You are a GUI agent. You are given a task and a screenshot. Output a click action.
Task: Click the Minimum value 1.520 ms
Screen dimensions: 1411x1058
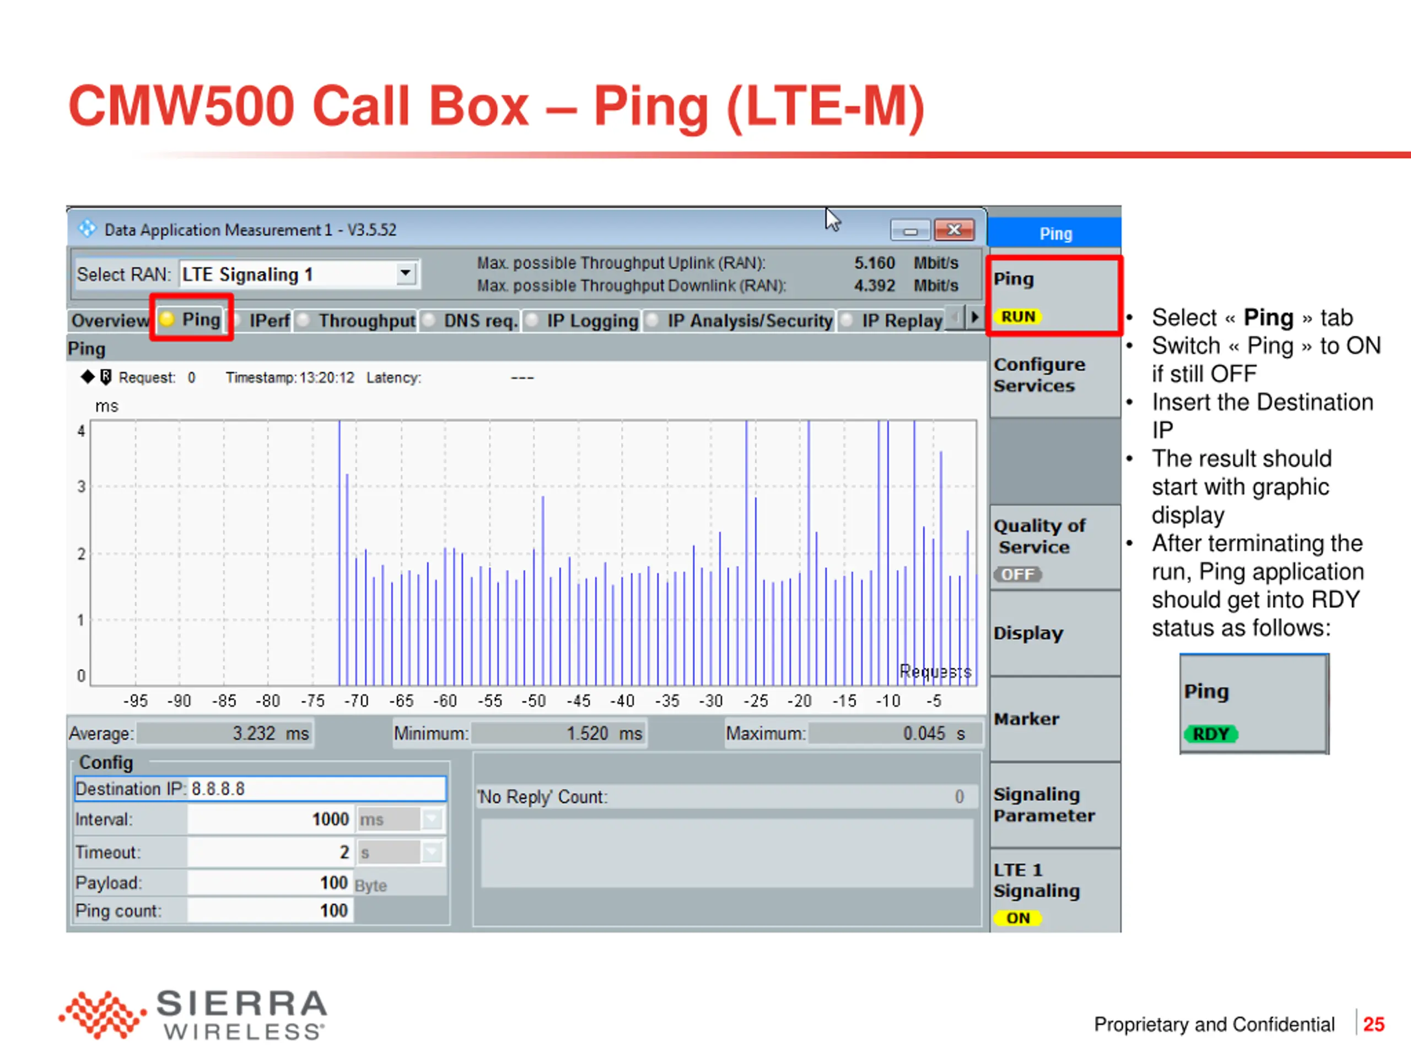pyautogui.click(x=559, y=733)
